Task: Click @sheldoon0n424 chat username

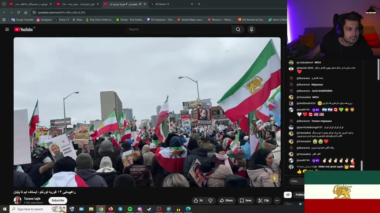Action: click(x=306, y=103)
